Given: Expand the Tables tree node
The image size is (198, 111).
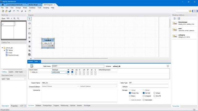Looking at the screenshot, I should coord(5,50).
